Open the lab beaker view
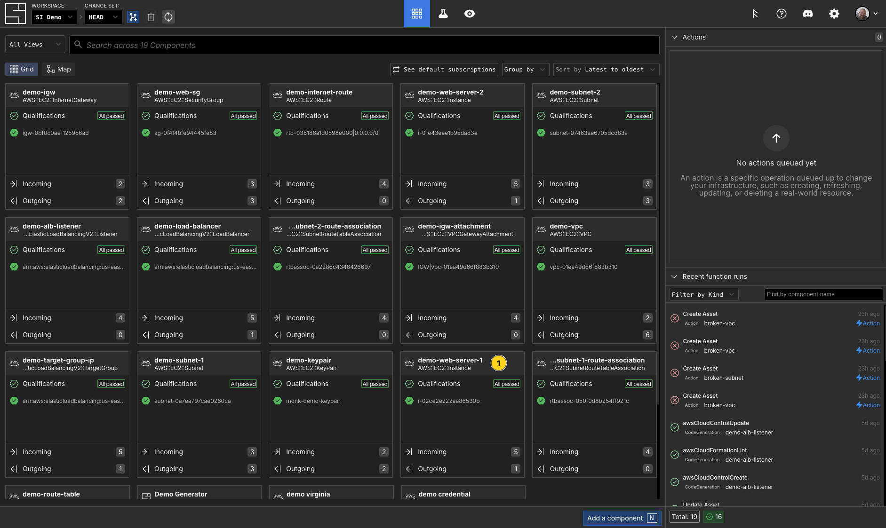This screenshot has height=528, width=886. [443, 14]
